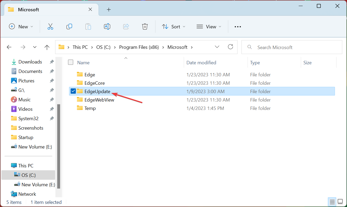This screenshot has height=207, width=347.
Task: Click the folder icon of EdgeCore
Action: (80, 83)
